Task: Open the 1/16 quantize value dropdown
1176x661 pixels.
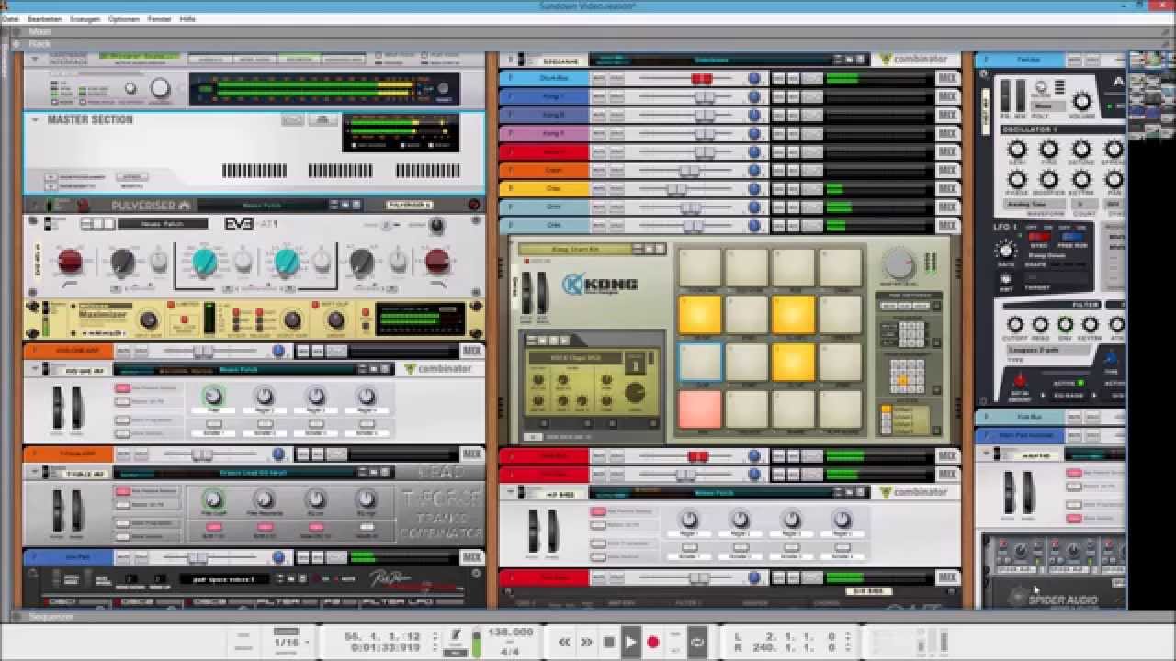Action: [291, 642]
